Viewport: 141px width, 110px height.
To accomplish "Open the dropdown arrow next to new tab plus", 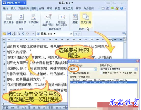I will click(80, 34).
